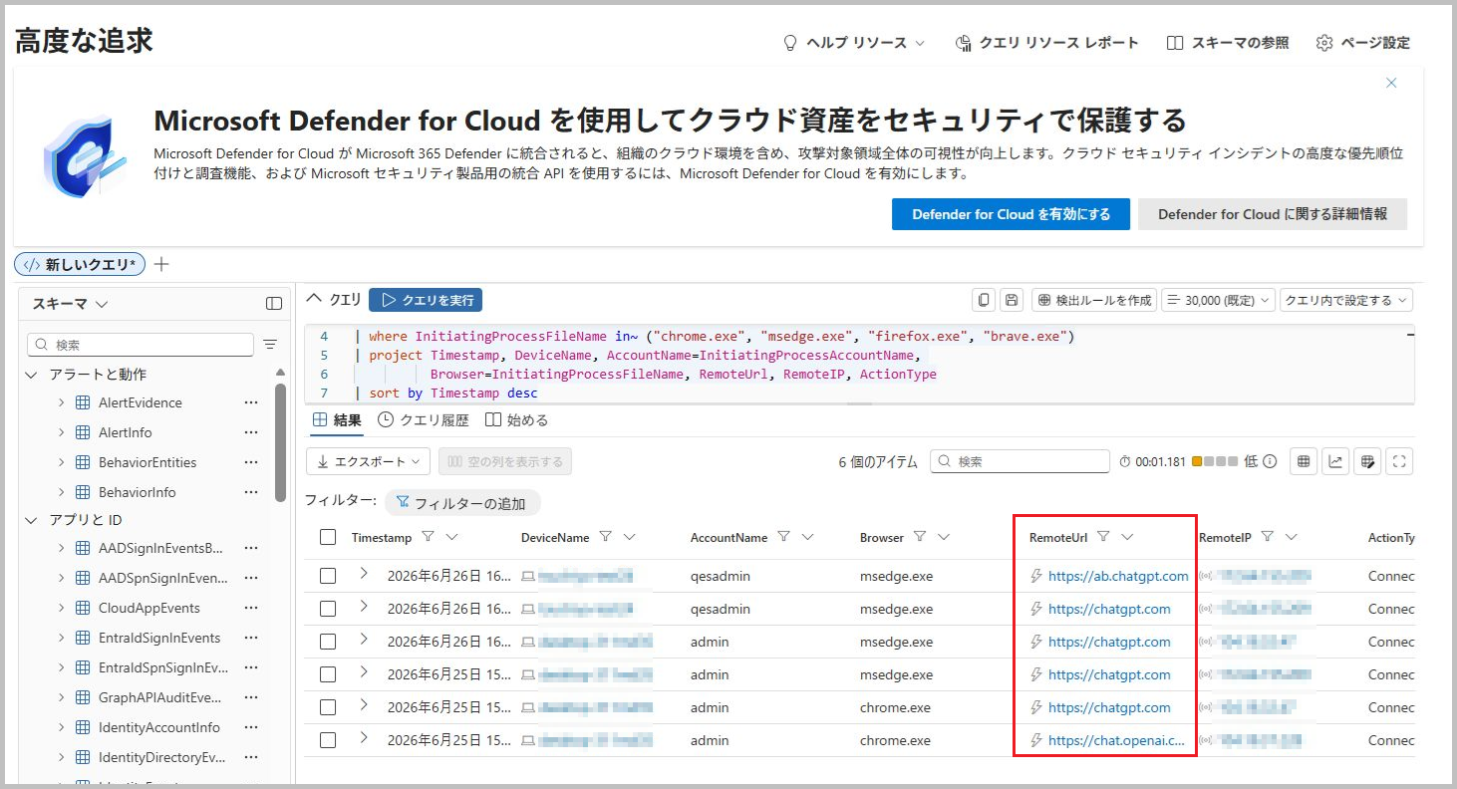Expand the AlertInfo table node
The width and height of the screenshot is (1457, 789).
pyautogui.click(x=60, y=432)
